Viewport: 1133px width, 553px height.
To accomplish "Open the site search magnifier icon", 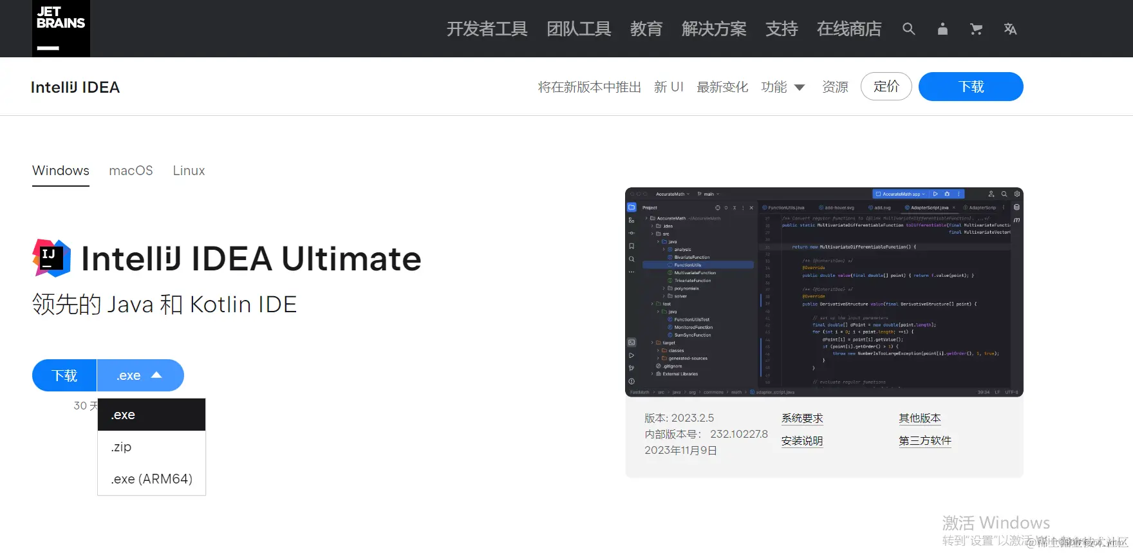I will click(908, 29).
